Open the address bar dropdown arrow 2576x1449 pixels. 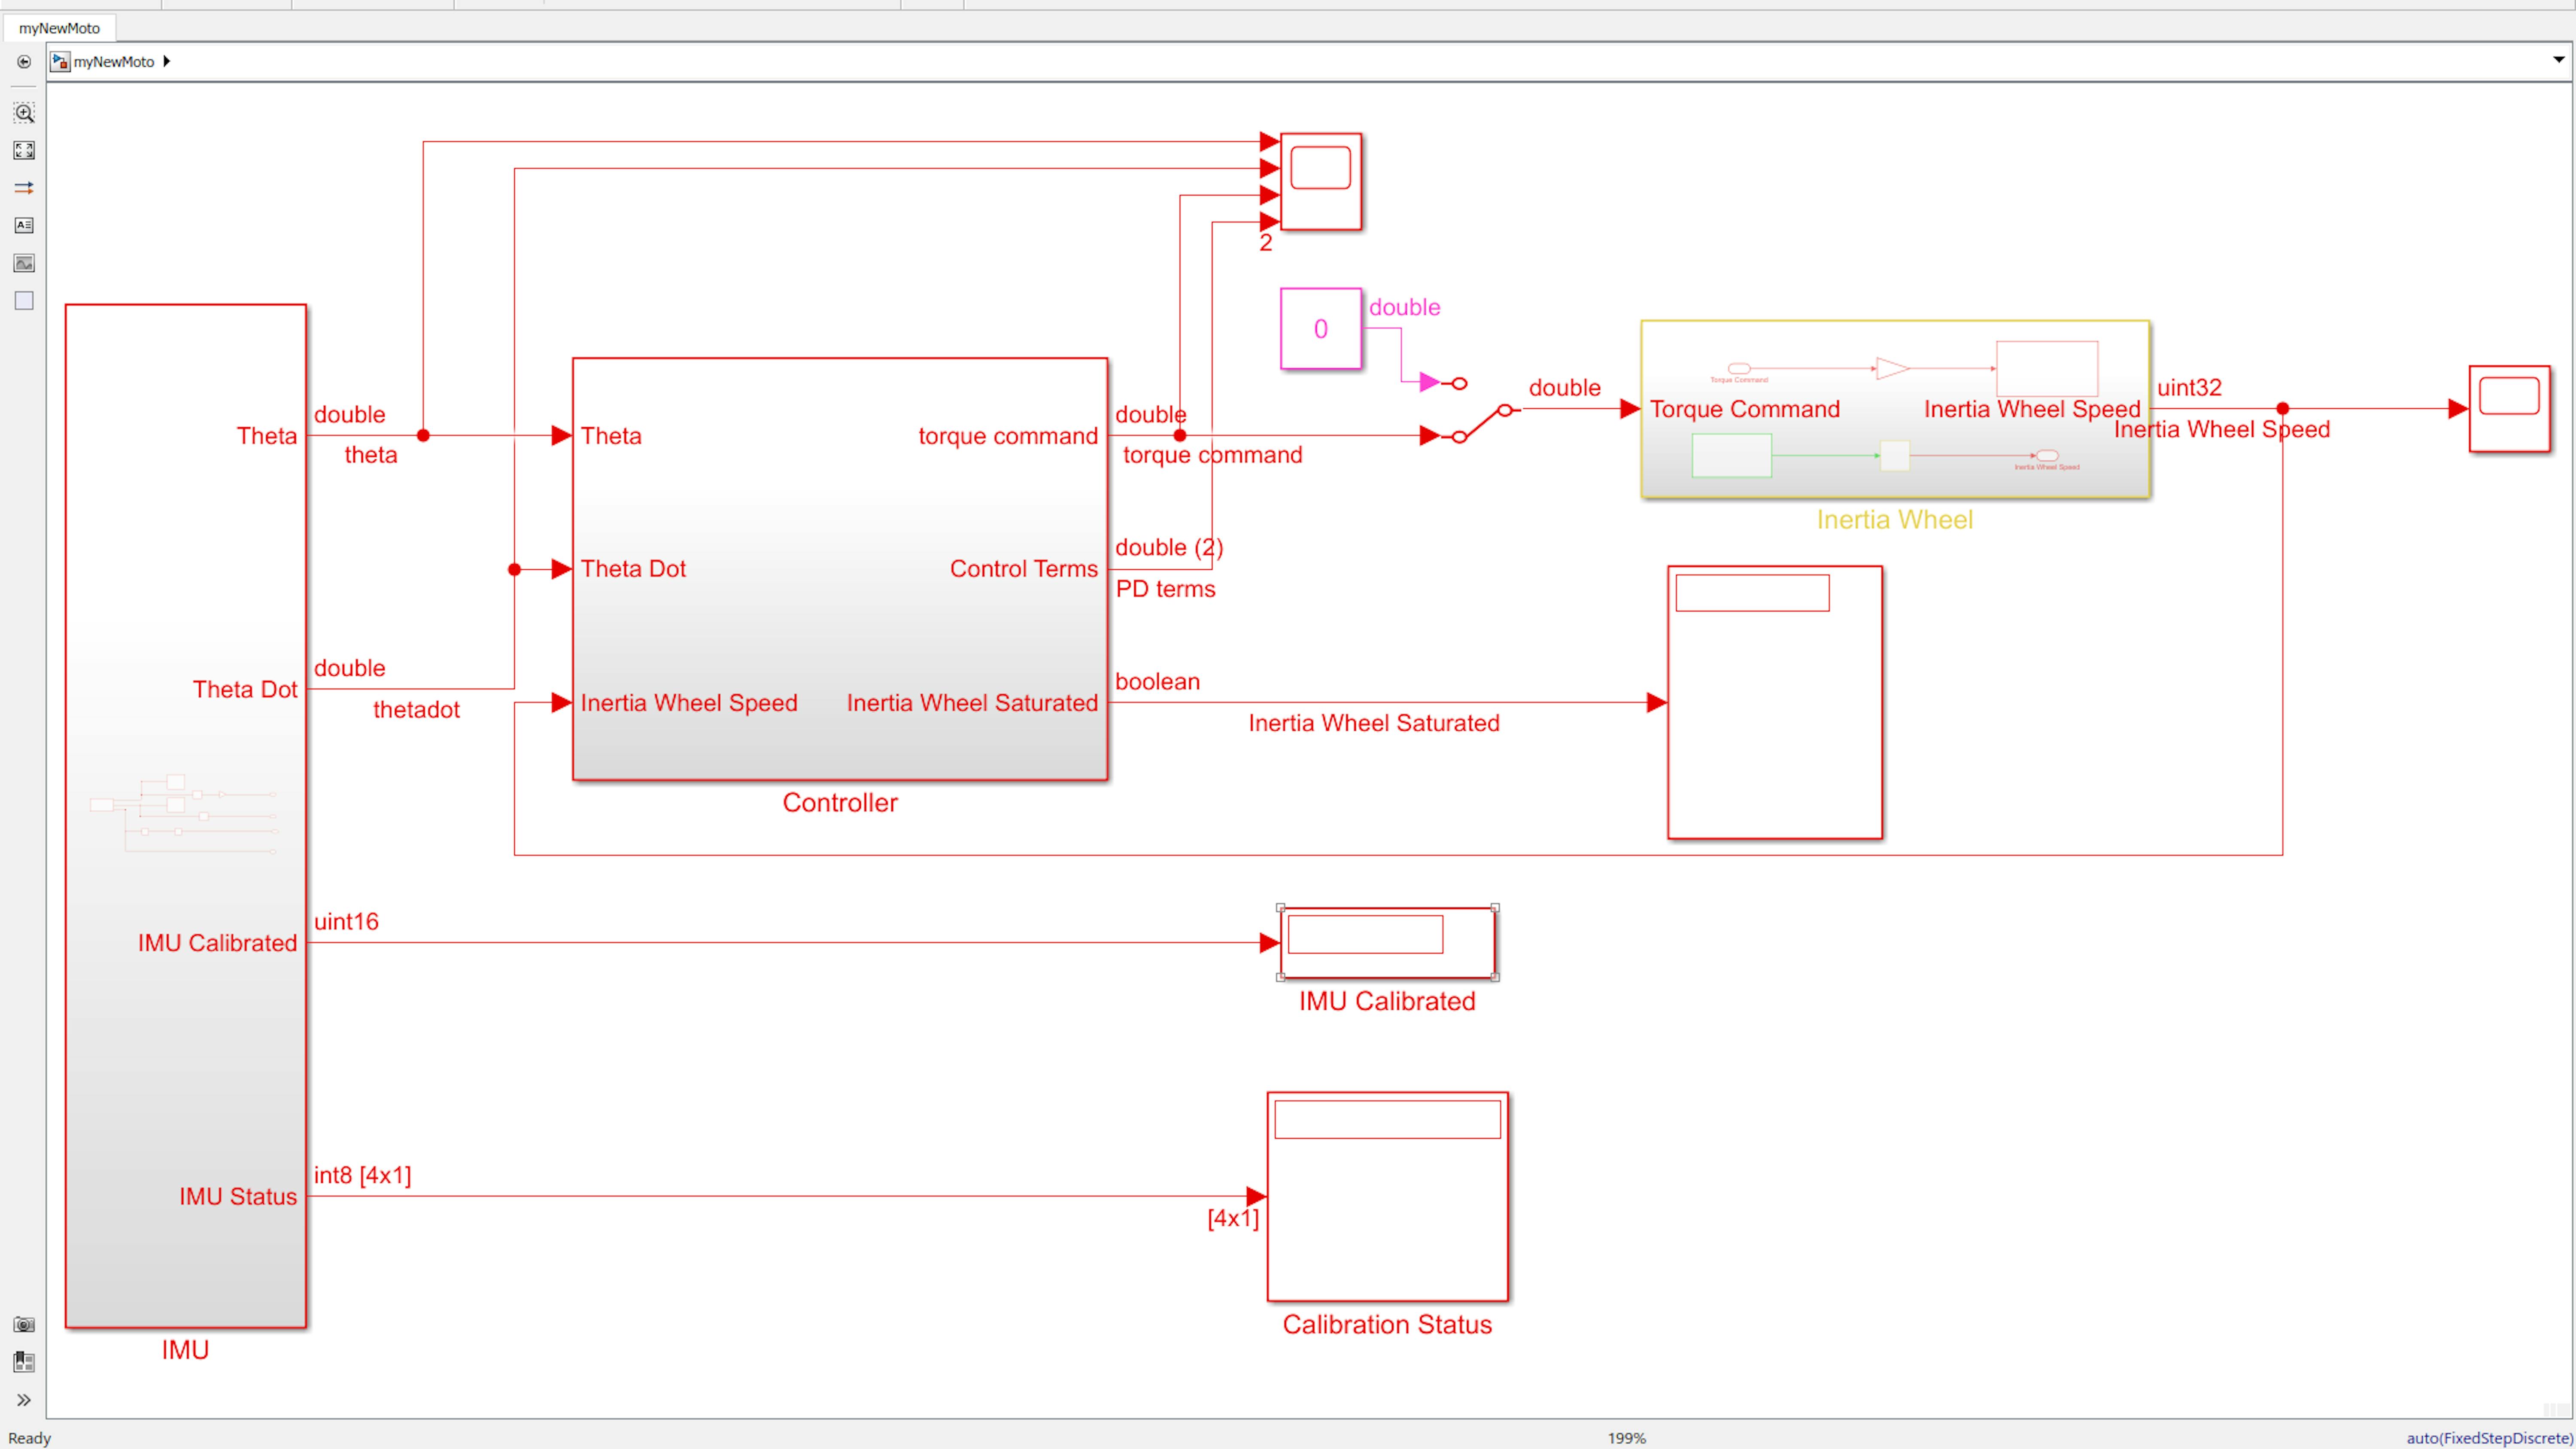coord(2559,60)
